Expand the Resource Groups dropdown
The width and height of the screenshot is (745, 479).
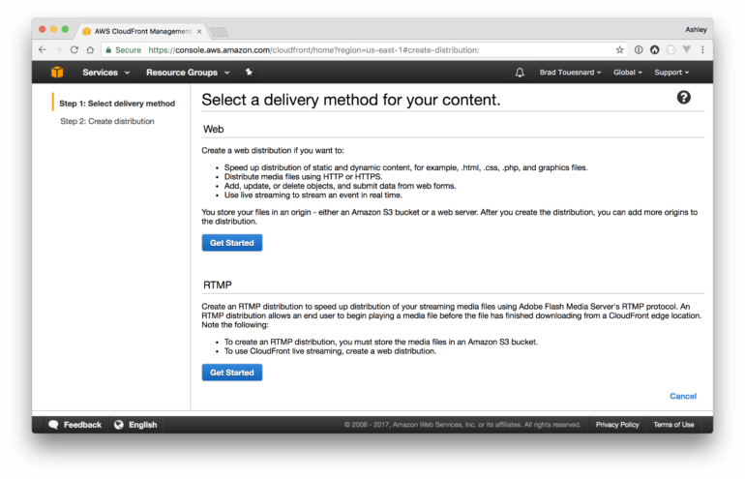point(188,73)
